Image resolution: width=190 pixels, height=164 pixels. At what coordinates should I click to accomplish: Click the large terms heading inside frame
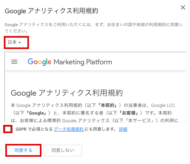click(x=67, y=93)
